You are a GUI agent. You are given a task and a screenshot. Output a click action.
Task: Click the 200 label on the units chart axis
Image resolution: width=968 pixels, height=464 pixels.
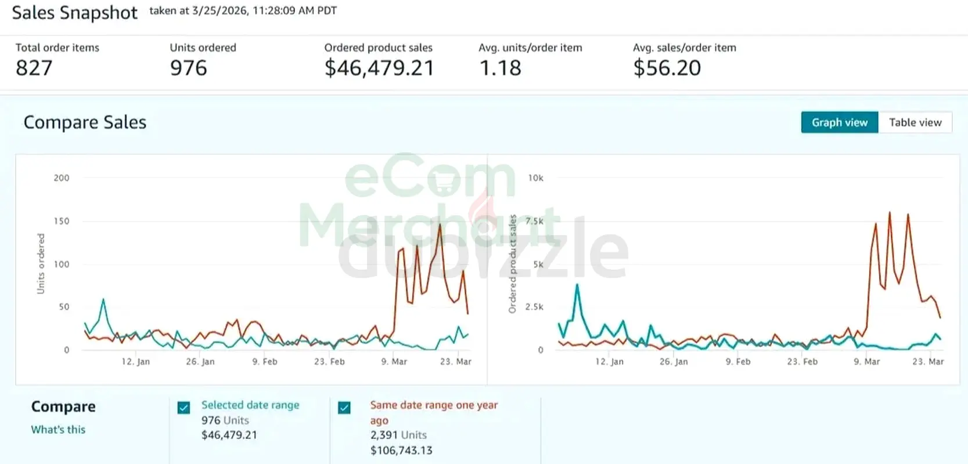pos(62,178)
